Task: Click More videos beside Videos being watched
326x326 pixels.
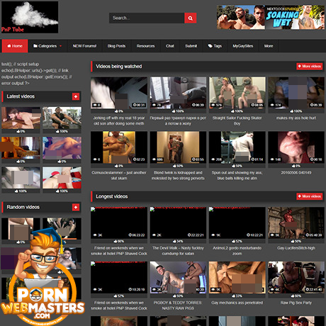Action: click(x=310, y=66)
